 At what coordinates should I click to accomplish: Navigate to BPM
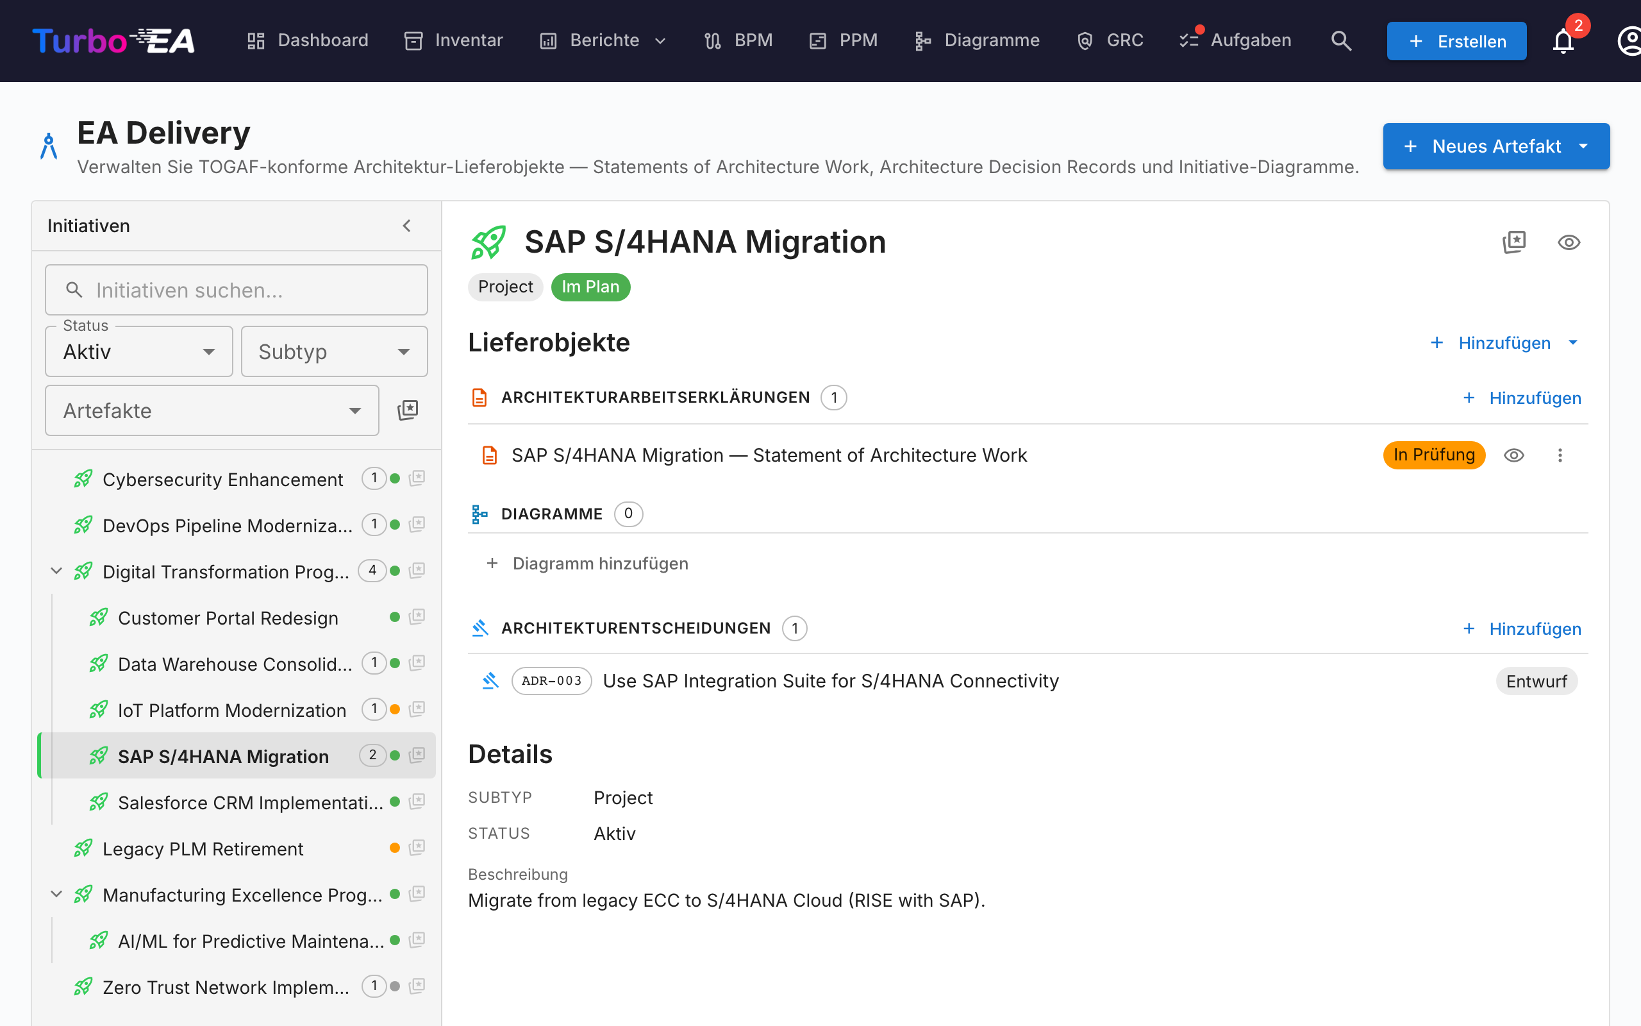(x=738, y=40)
